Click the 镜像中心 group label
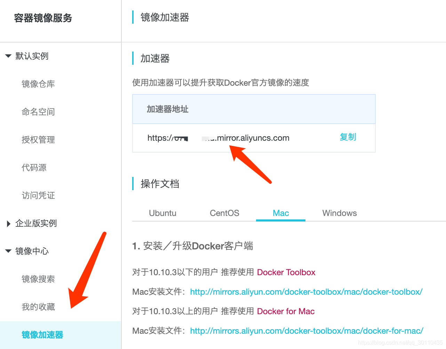The height and width of the screenshot is (349, 446). [32, 251]
